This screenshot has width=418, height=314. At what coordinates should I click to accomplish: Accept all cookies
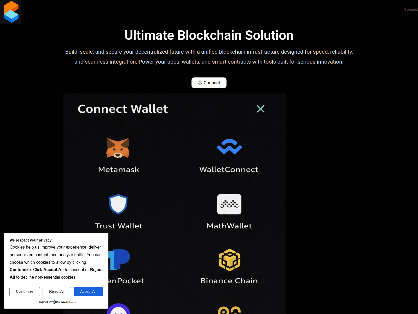[x=88, y=291]
